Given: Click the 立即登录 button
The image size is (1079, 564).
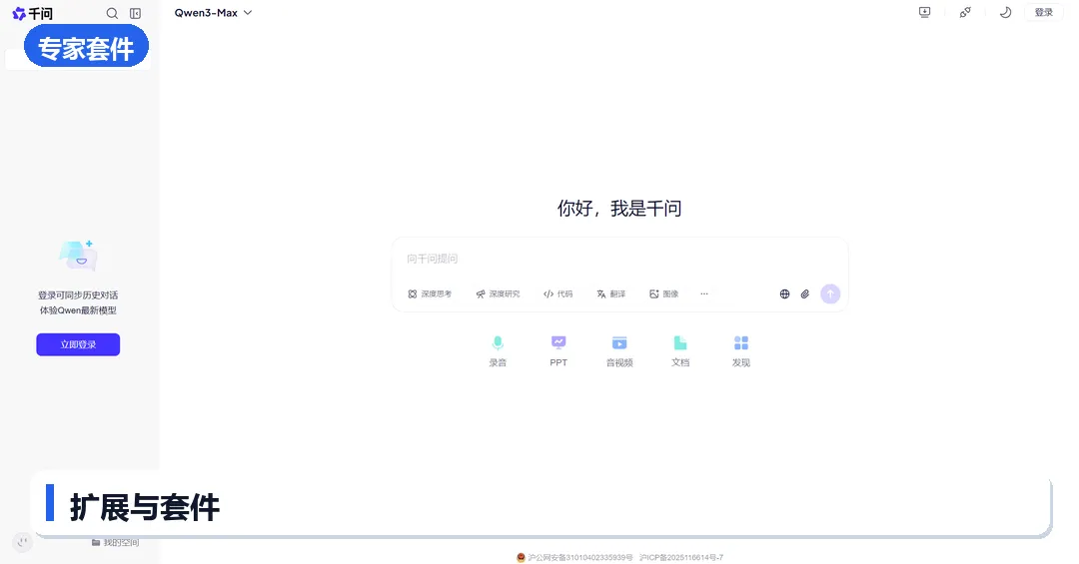Looking at the screenshot, I should [78, 344].
